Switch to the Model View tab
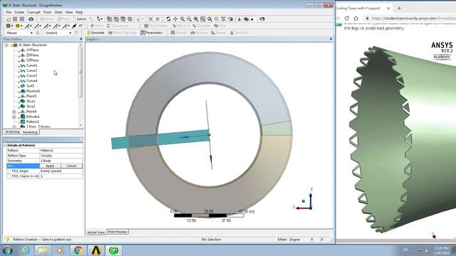Screen dimensions: 456x256 pyautogui.click(x=96, y=233)
